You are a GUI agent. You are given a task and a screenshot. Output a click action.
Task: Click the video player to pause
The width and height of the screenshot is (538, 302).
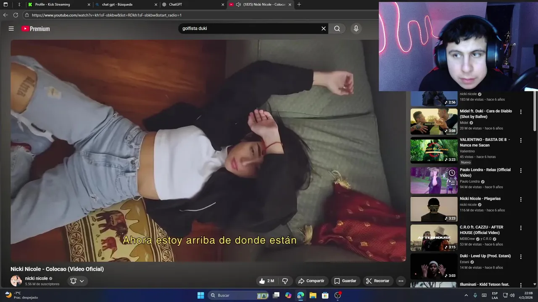(208, 151)
